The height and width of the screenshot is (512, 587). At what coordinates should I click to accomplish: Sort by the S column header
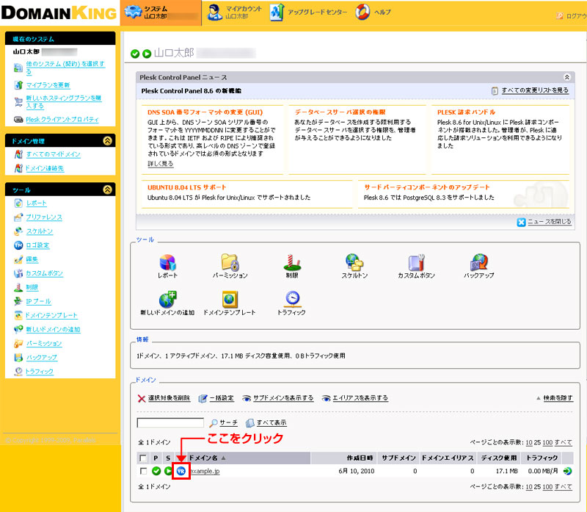168,458
